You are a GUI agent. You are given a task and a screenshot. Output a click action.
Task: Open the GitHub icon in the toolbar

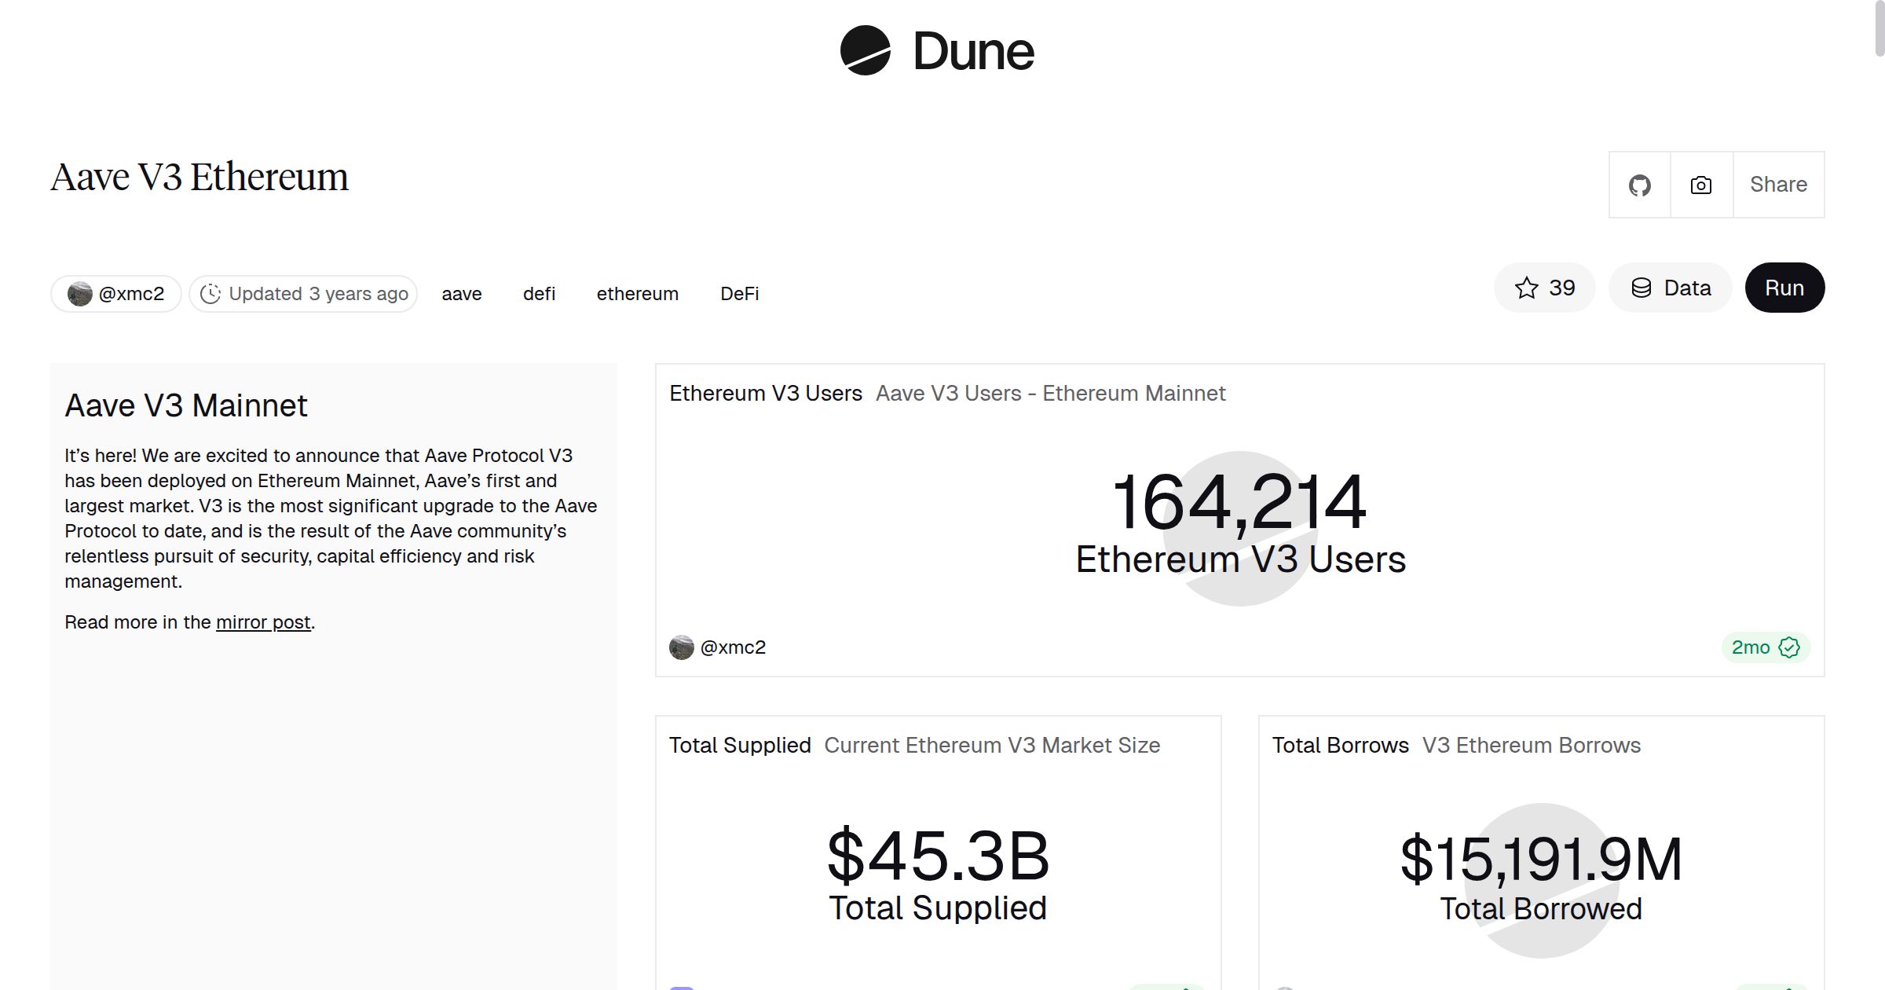coord(1640,185)
